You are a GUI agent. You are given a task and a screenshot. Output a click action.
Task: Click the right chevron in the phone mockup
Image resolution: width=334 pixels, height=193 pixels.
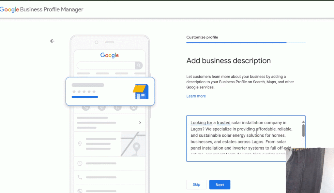(140, 123)
